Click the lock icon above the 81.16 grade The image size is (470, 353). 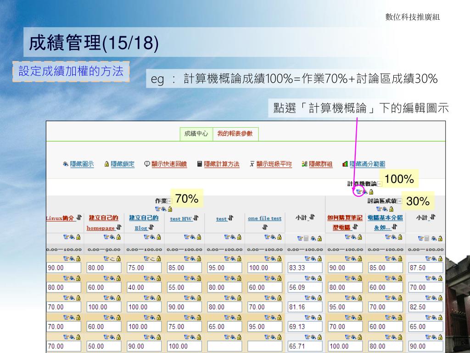319,298
